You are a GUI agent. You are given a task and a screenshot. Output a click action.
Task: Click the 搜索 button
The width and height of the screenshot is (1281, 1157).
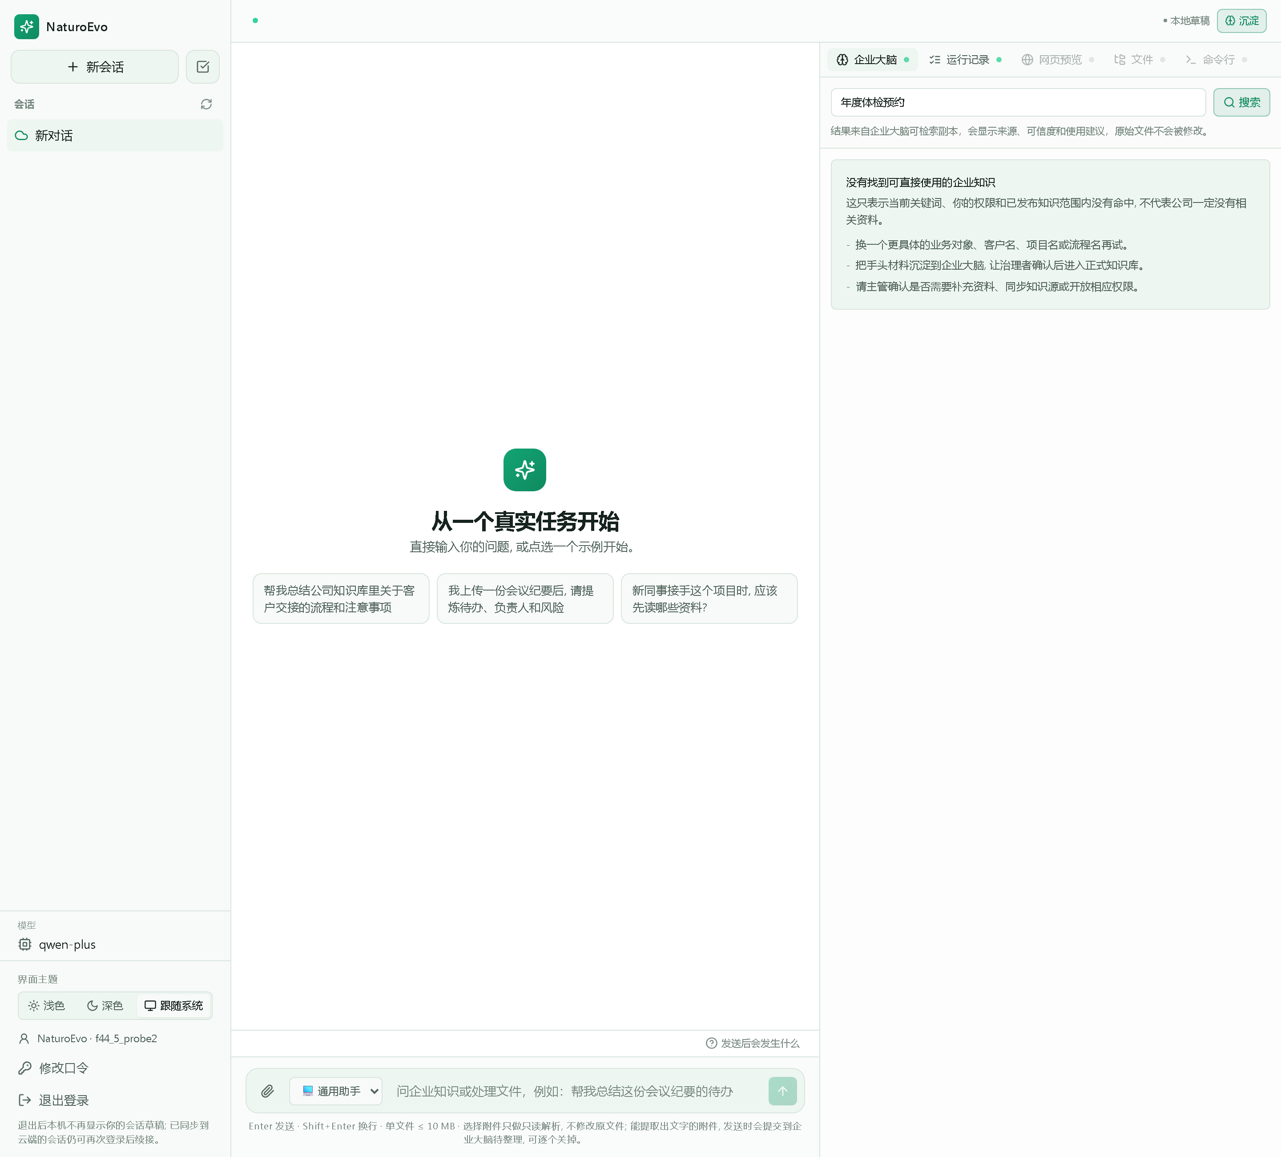click(1241, 102)
